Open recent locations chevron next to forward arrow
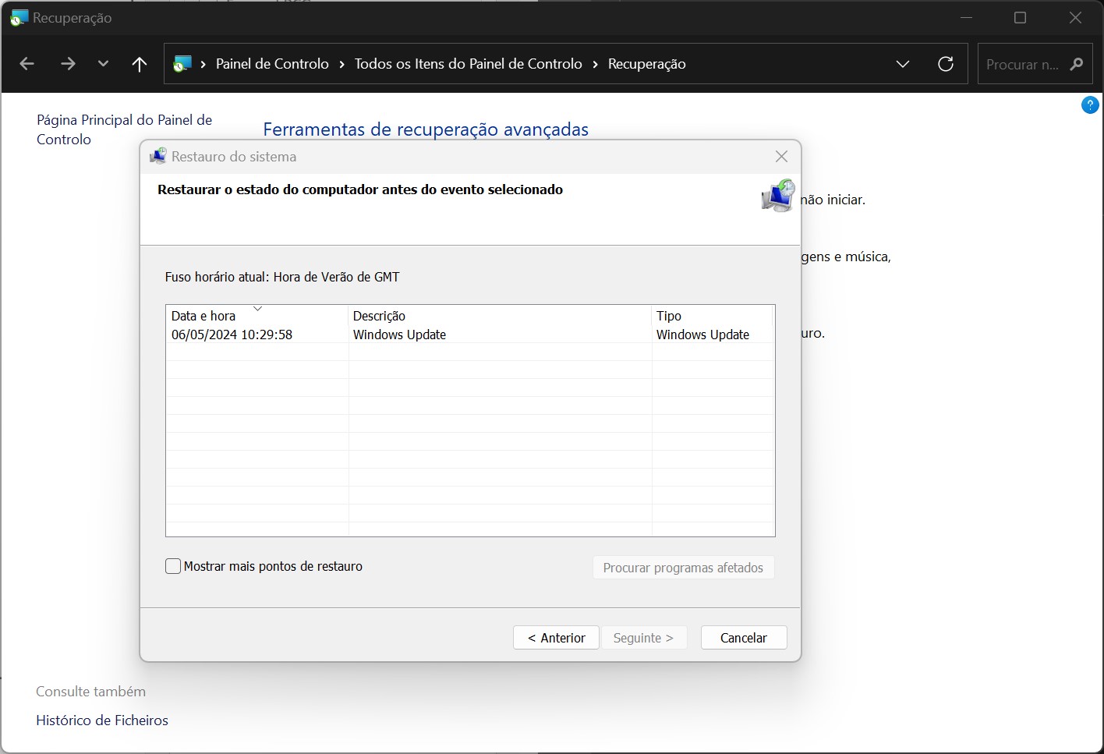The image size is (1104, 754). (103, 64)
